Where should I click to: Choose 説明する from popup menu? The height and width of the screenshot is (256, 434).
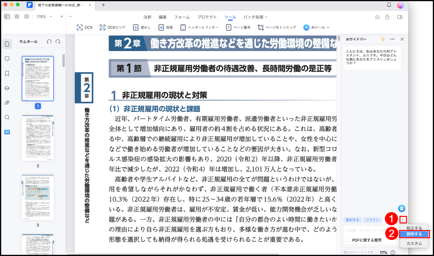[x=414, y=234]
